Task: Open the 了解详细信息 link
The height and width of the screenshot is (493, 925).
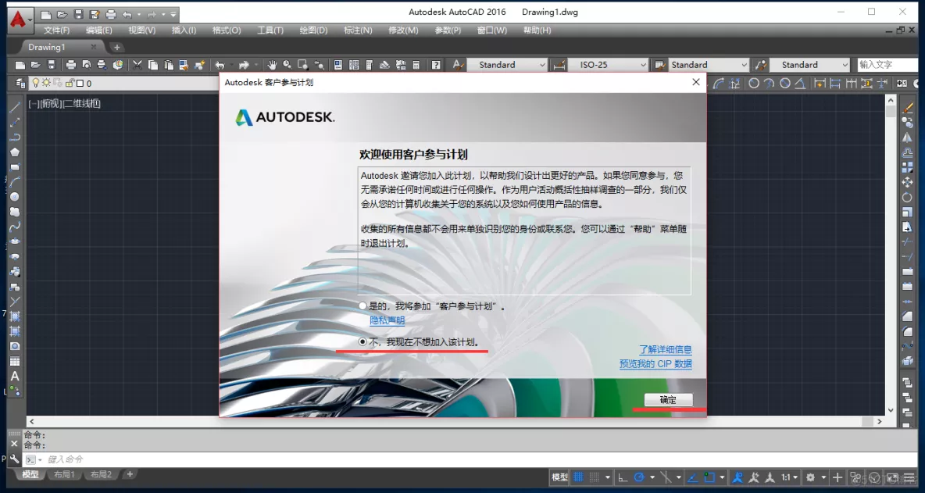Action: [x=666, y=349]
